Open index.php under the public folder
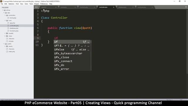This screenshot has width=188, height=106. point(12,52)
